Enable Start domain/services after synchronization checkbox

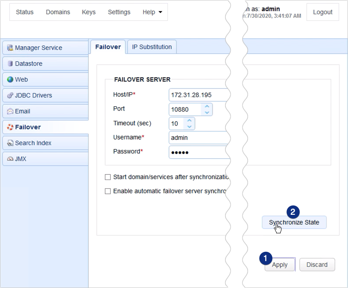point(108,177)
